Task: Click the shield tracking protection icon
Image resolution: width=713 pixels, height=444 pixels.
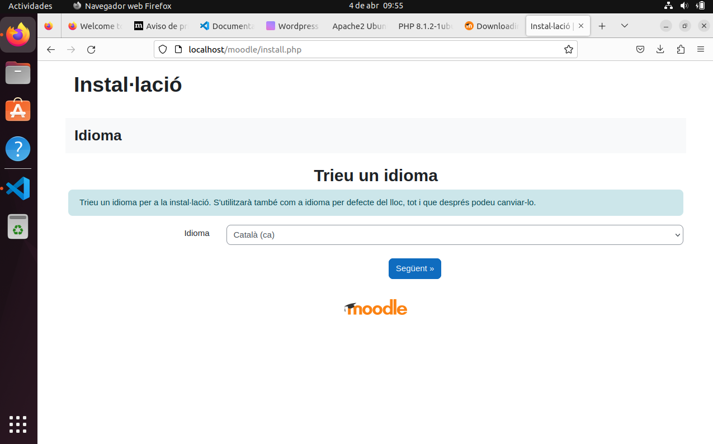Action: [x=162, y=49]
